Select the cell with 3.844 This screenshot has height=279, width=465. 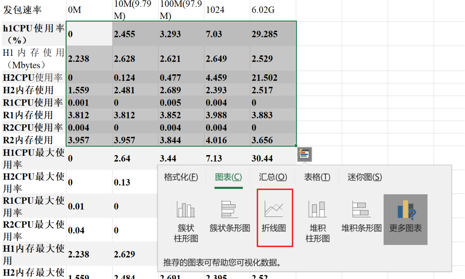(x=181, y=140)
